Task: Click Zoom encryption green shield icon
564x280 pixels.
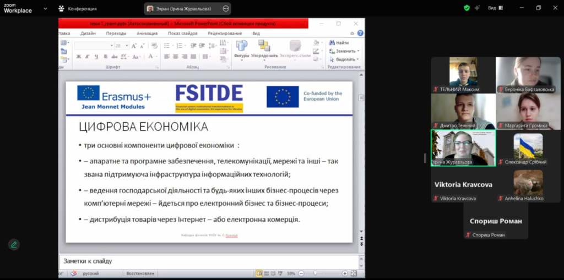Action: (x=467, y=8)
